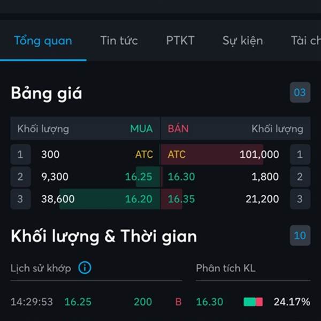Open the Tin tức tab

click(119, 41)
